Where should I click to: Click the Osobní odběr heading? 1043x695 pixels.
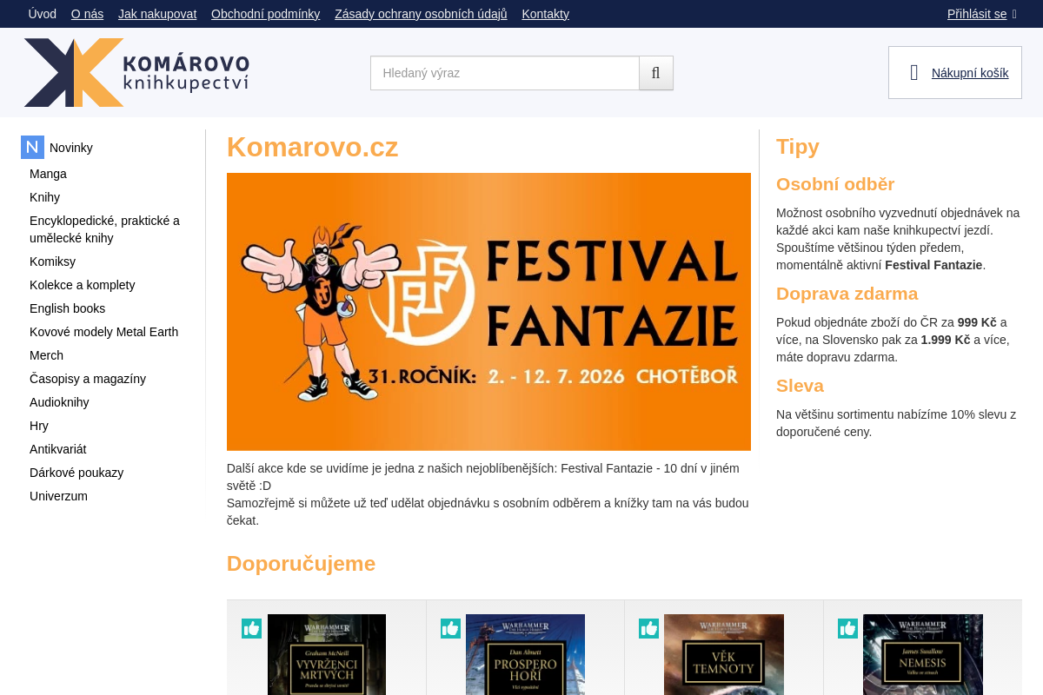tap(835, 184)
